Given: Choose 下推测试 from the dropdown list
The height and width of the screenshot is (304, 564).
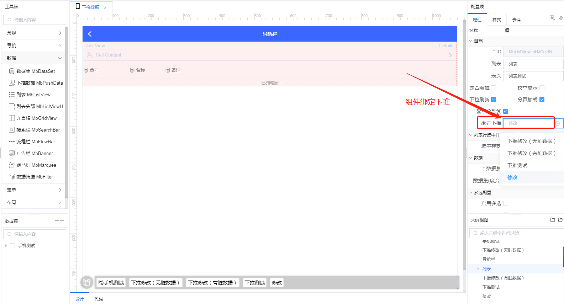Looking at the screenshot, I should pos(517,165).
